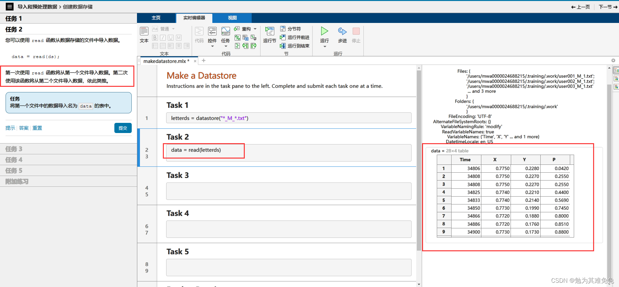Select hide-code layout icon

[x=616, y=87]
